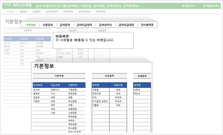Viewport: 223px width, 135px height.
Task: Select the 과세구분 blue column header
Action: tap(118, 85)
